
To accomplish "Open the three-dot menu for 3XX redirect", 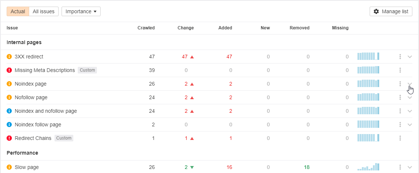I will pyautogui.click(x=400, y=57).
